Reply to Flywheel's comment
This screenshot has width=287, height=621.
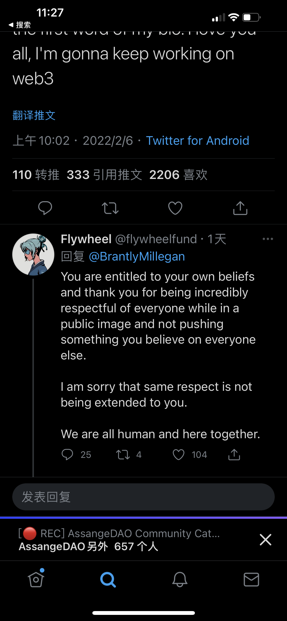pyautogui.click(x=67, y=455)
